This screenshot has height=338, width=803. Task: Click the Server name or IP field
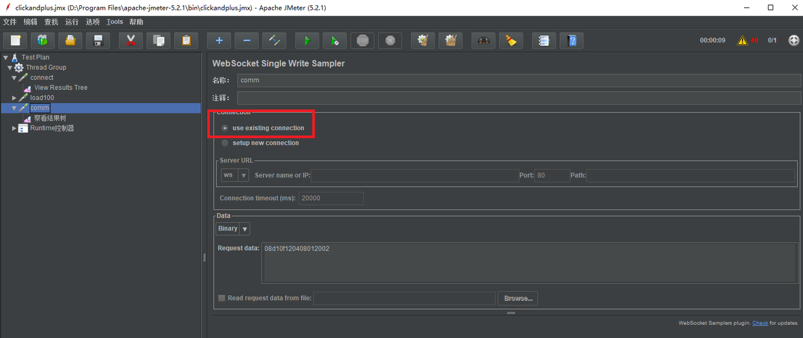click(414, 175)
